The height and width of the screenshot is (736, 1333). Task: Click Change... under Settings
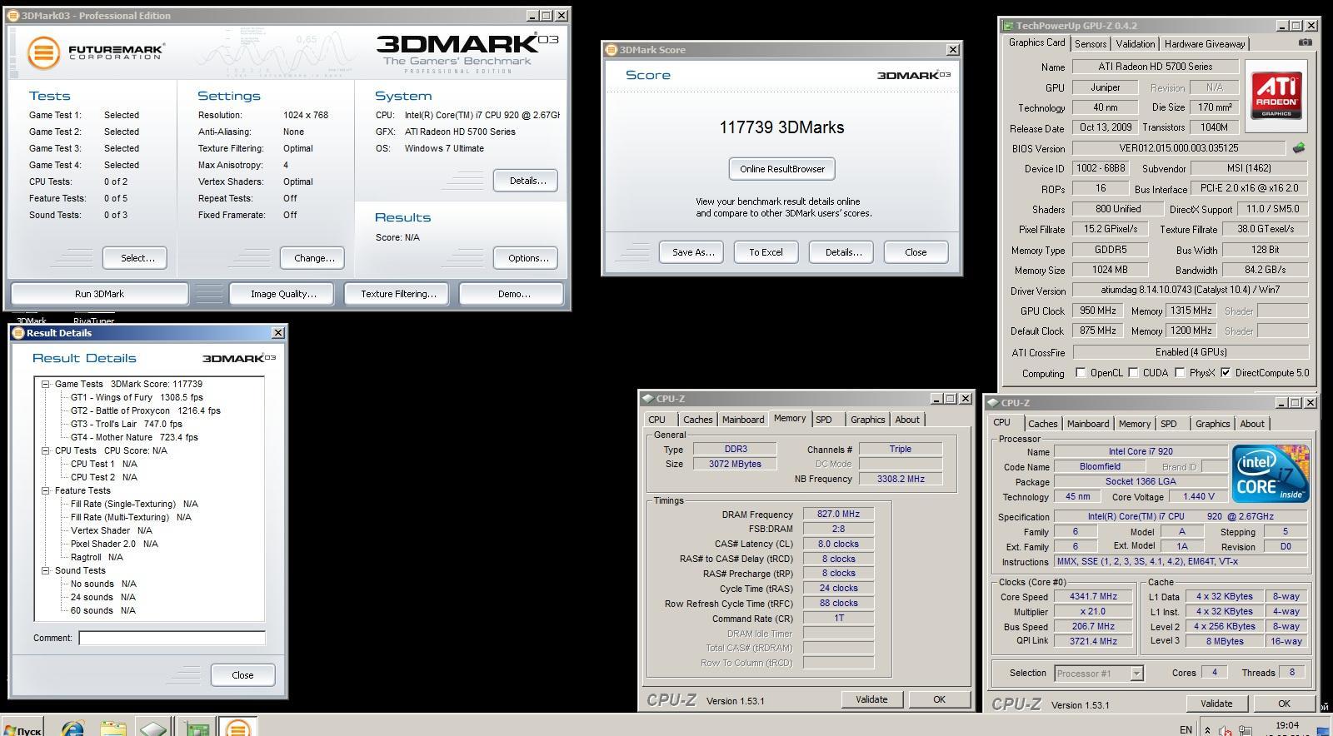point(312,258)
